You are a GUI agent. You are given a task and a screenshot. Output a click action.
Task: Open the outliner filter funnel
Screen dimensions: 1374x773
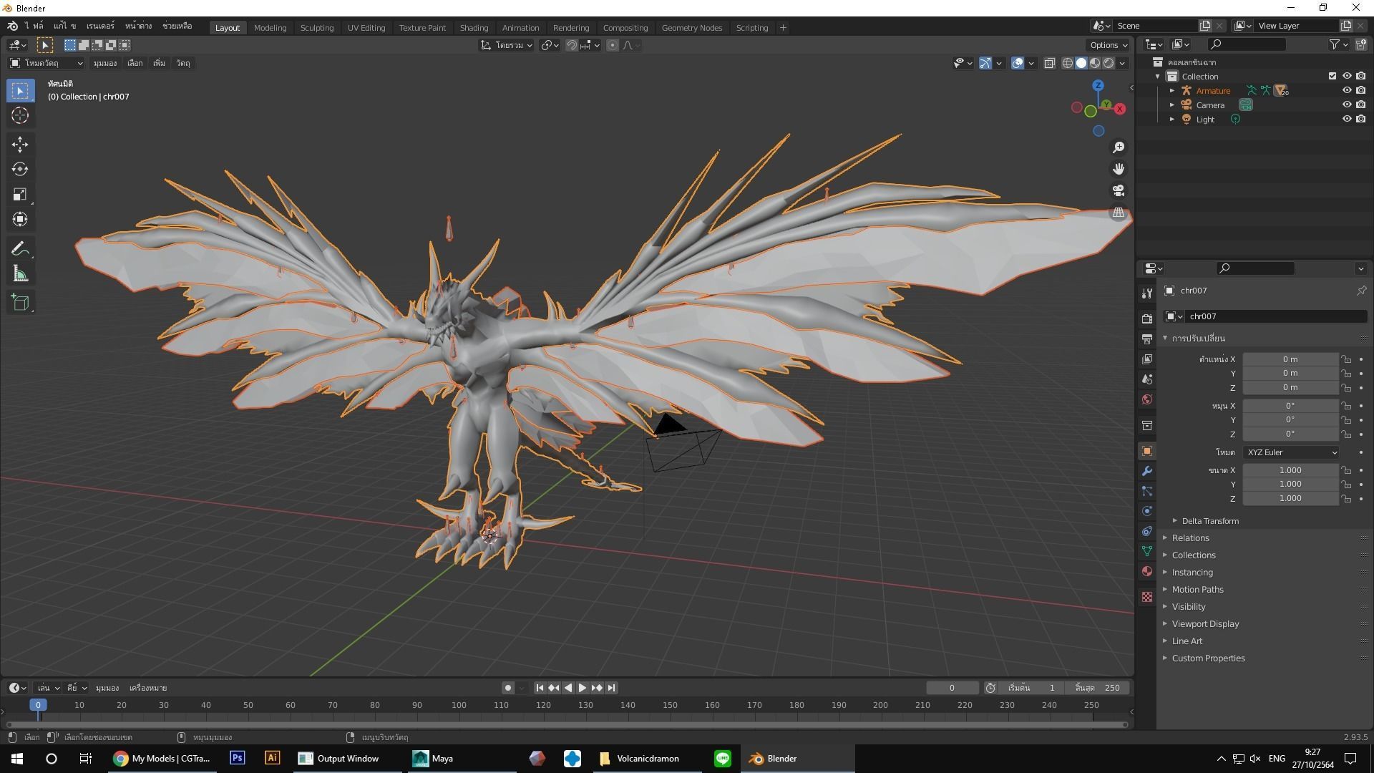[x=1335, y=44]
